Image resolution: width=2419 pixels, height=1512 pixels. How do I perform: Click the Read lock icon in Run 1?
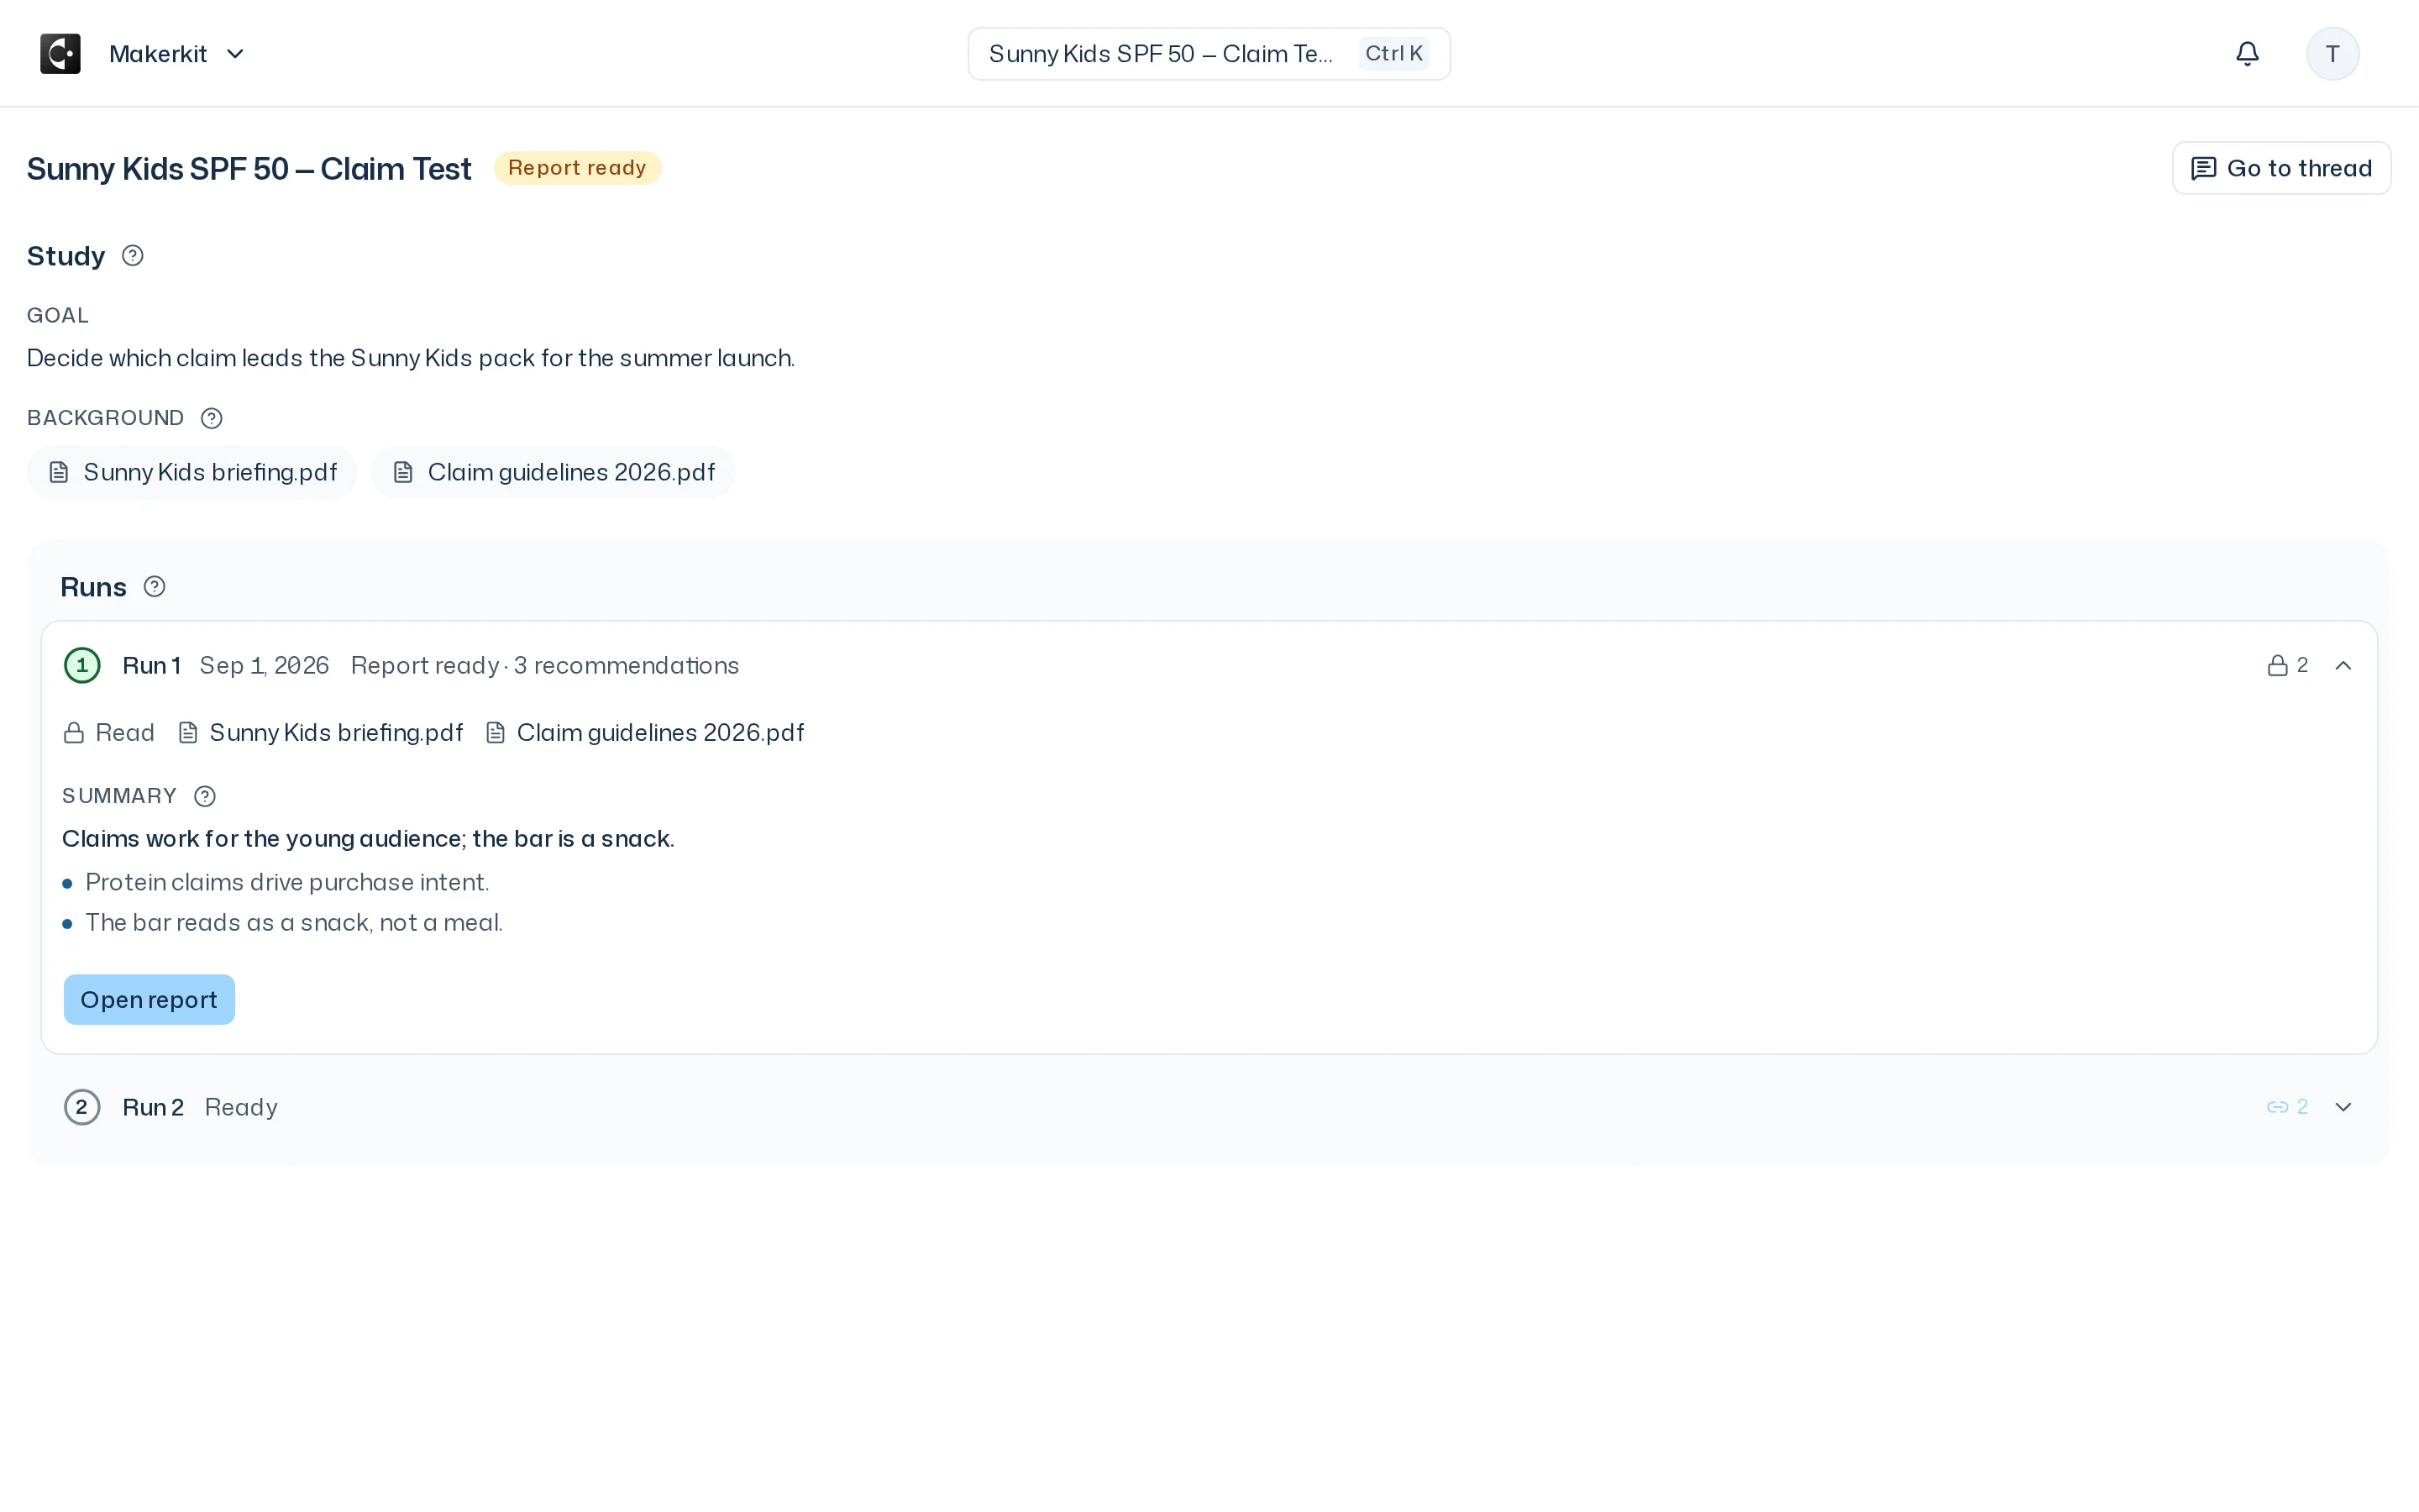(x=74, y=733)
